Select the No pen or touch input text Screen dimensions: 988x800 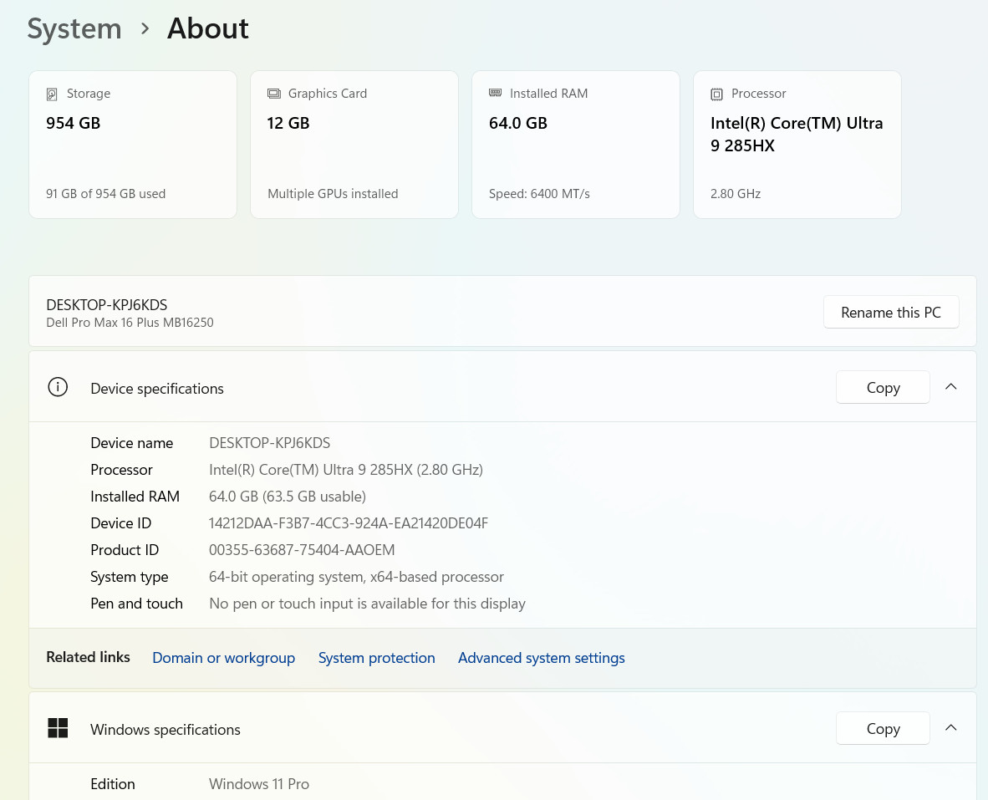[x=367, y=604]
